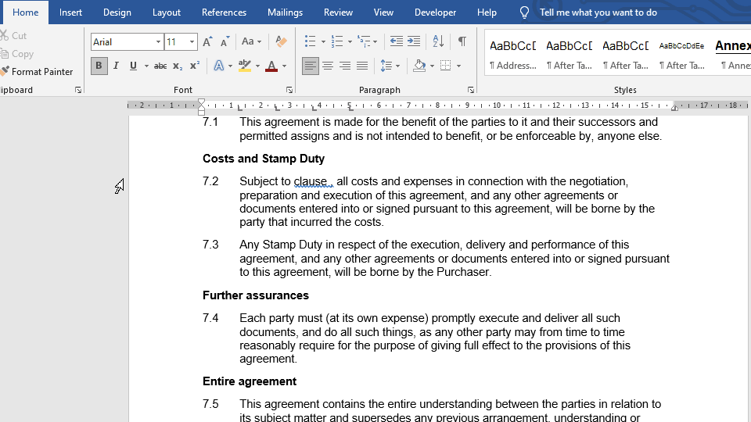Apply subscript formatting
Image resolution: width=751 pixels, height=422 pixels.
point(178,66)
